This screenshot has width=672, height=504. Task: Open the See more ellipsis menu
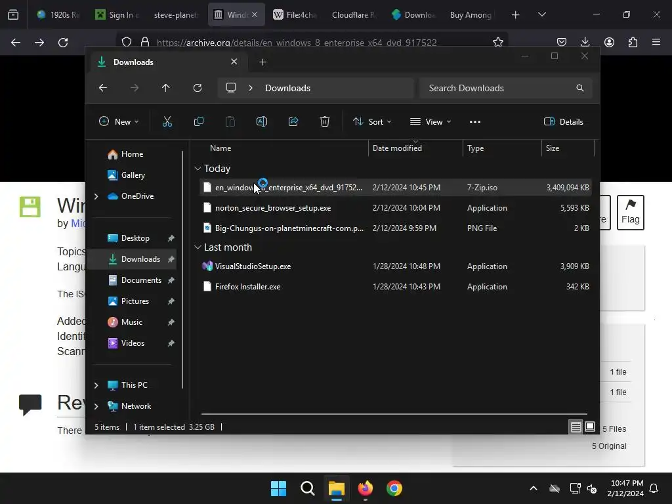(475, 121)
